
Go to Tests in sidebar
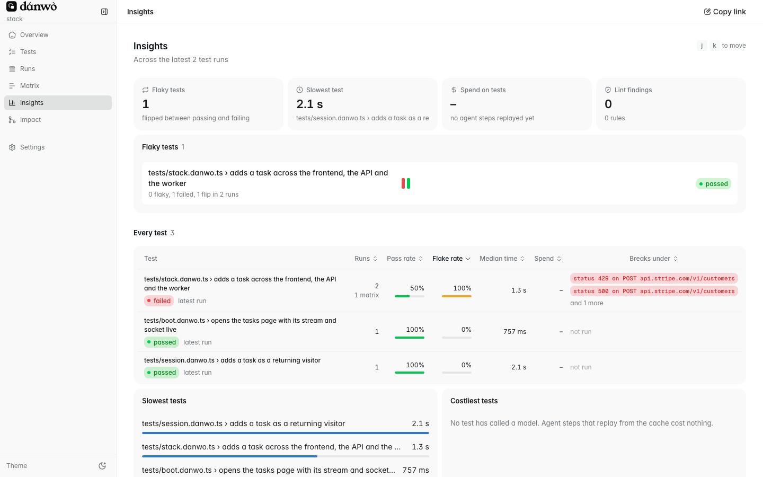click(x=58, y=52)
